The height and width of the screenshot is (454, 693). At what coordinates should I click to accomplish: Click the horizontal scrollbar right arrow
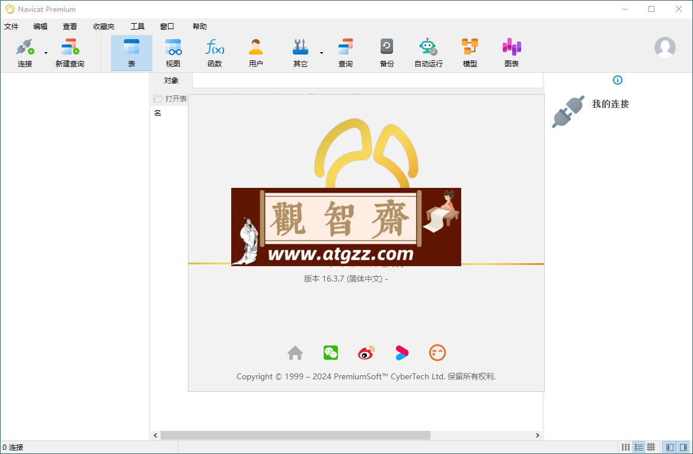tap(538, 436)
